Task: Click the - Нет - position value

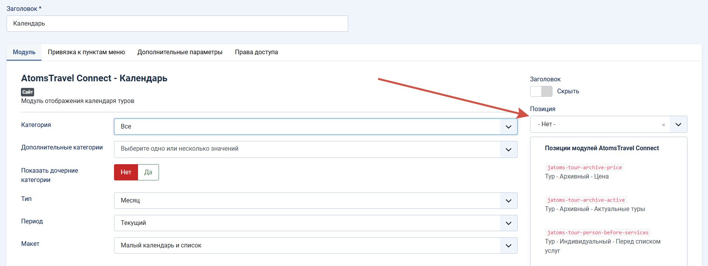Action: pyautogui.click(x=547, y=124)
